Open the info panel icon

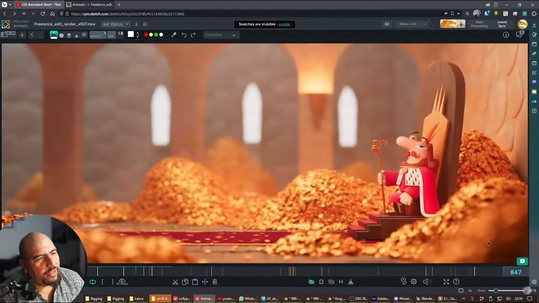click(506, 35)
